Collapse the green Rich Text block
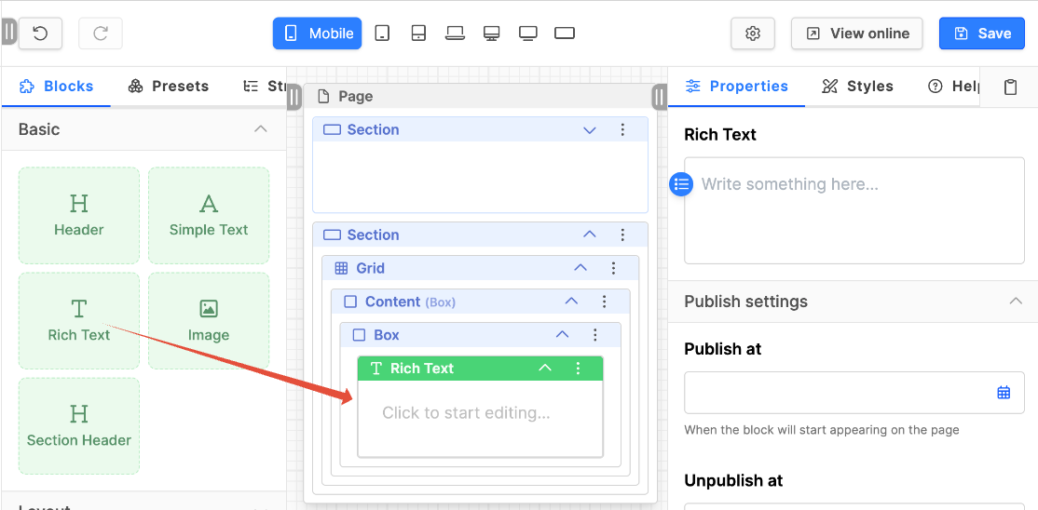The width and height of the screenshot is (1038, 510). (545, 368)
